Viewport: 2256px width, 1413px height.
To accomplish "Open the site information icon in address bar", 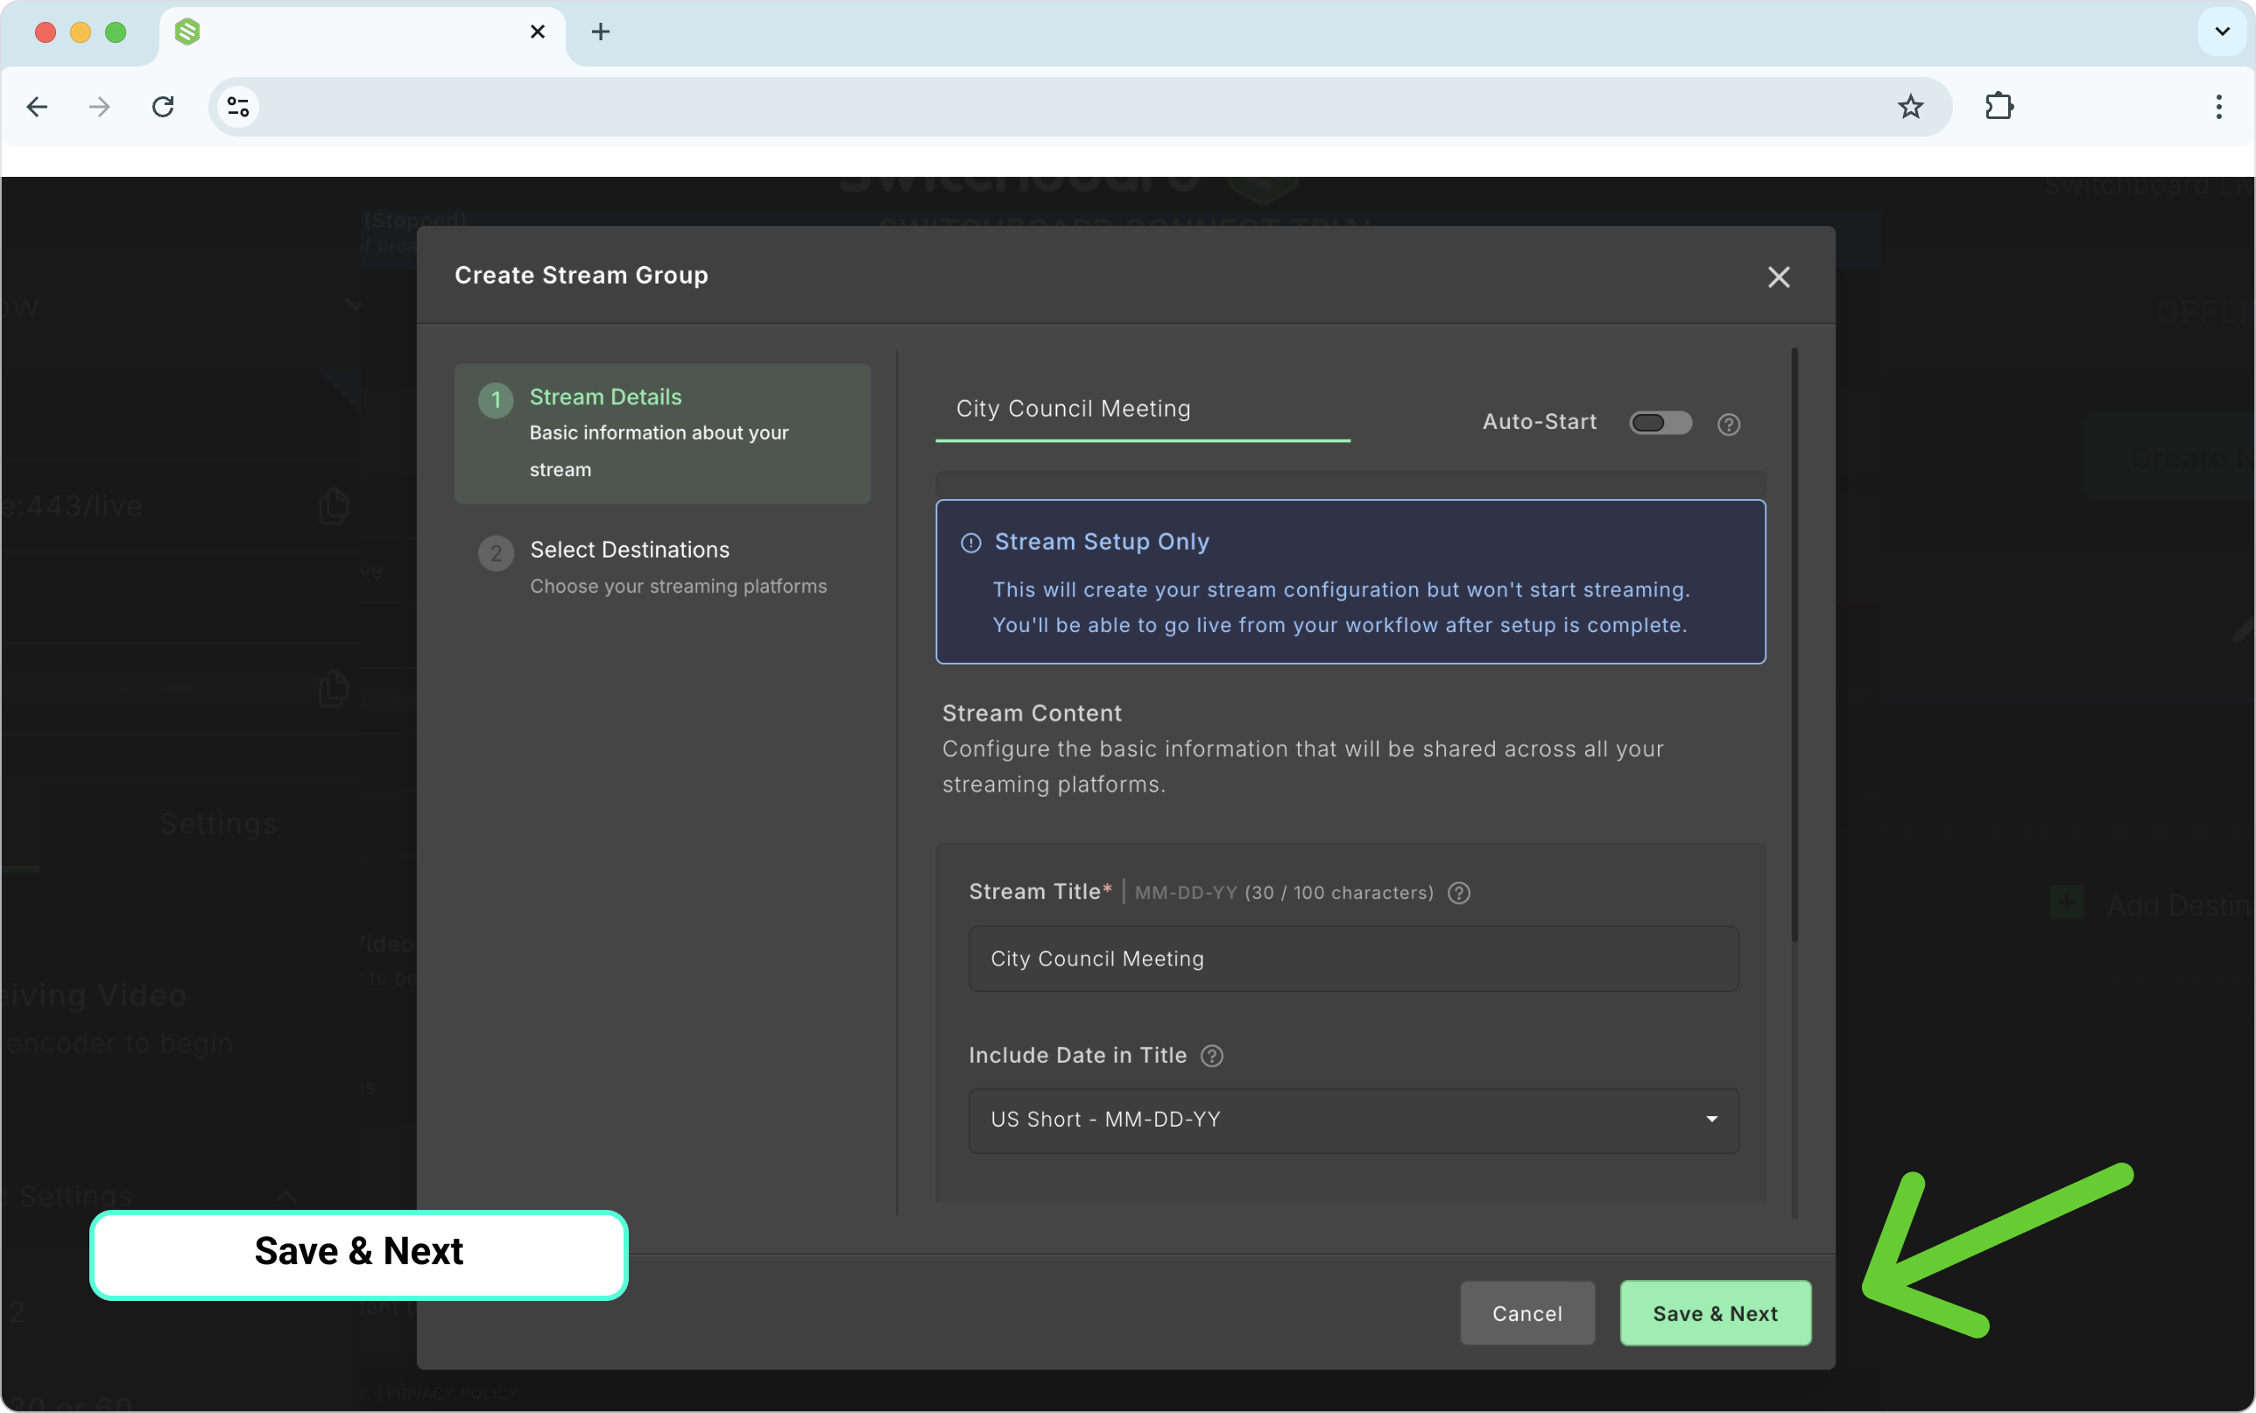I will point(238,107).
